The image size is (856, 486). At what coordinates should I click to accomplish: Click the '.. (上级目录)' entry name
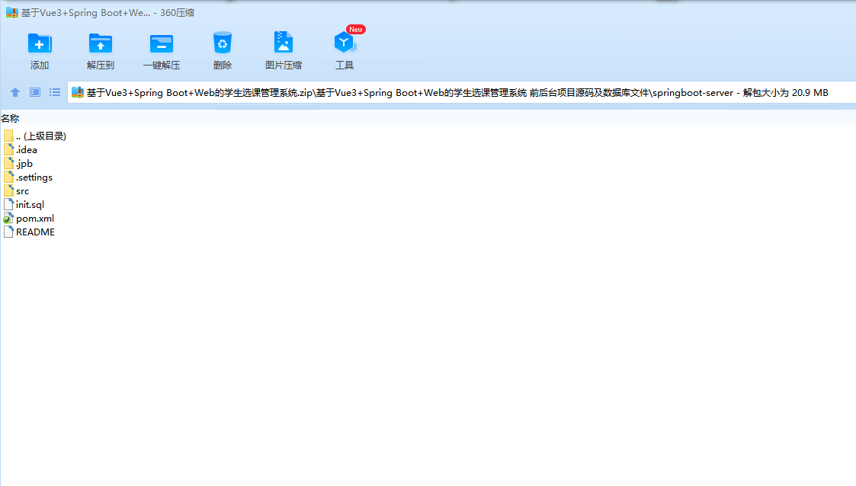pyautogui.click(x=41, y=136)
